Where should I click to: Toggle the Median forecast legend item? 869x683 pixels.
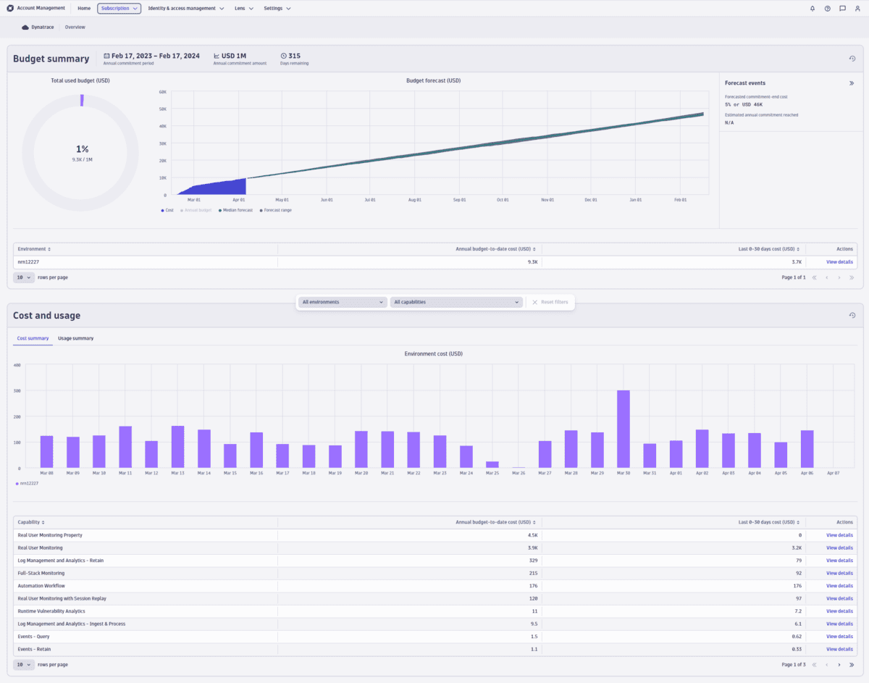coord(238,210)
